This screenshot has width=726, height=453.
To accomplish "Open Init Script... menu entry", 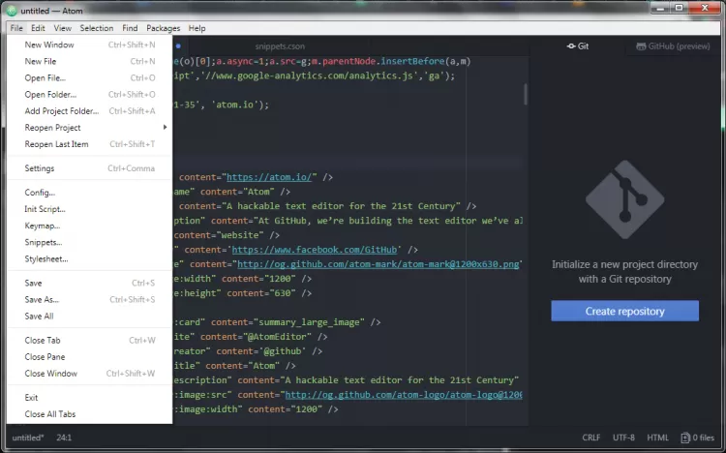I will coord(90,209).
